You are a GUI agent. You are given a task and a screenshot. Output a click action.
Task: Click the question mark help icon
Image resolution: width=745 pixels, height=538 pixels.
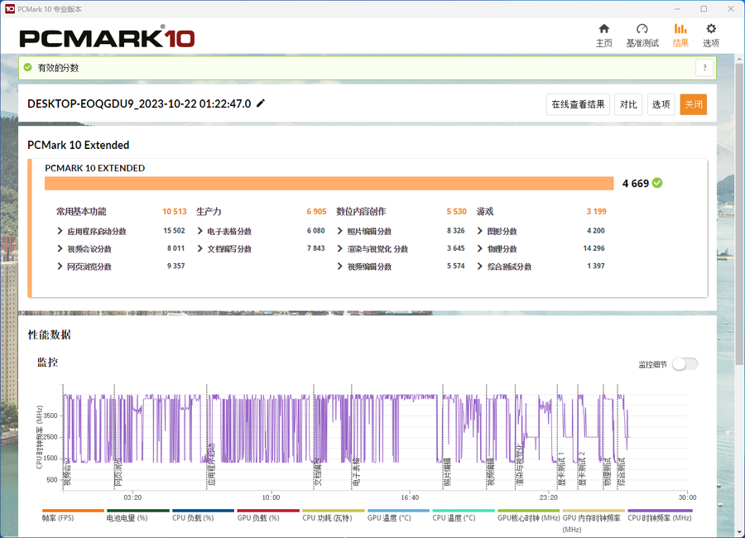(704, 68)
